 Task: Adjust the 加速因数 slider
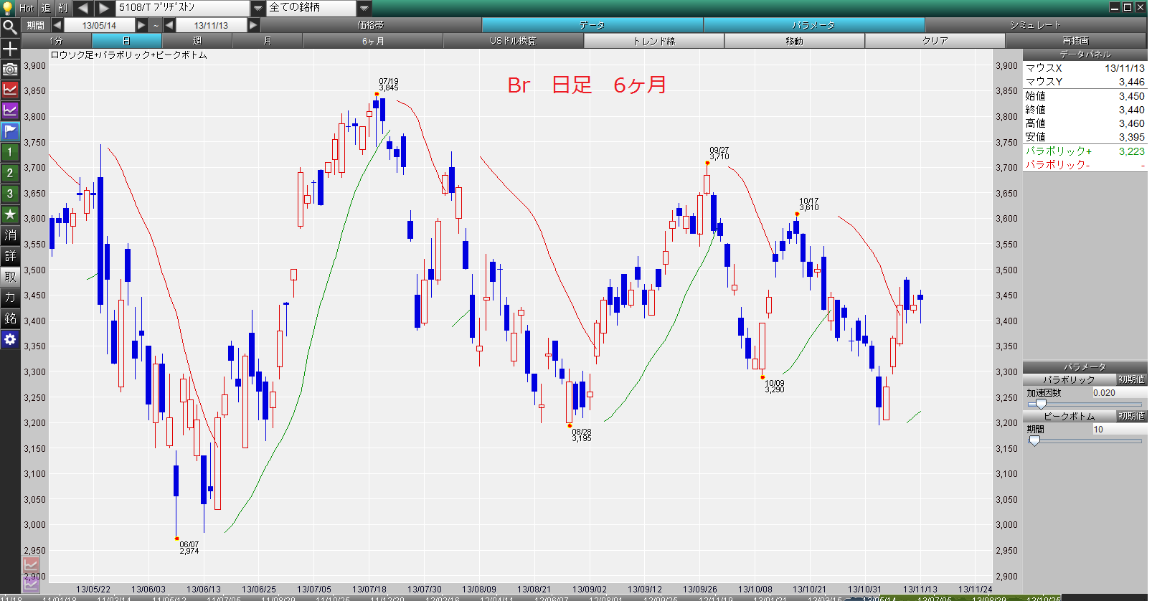tap(1041, 404)
